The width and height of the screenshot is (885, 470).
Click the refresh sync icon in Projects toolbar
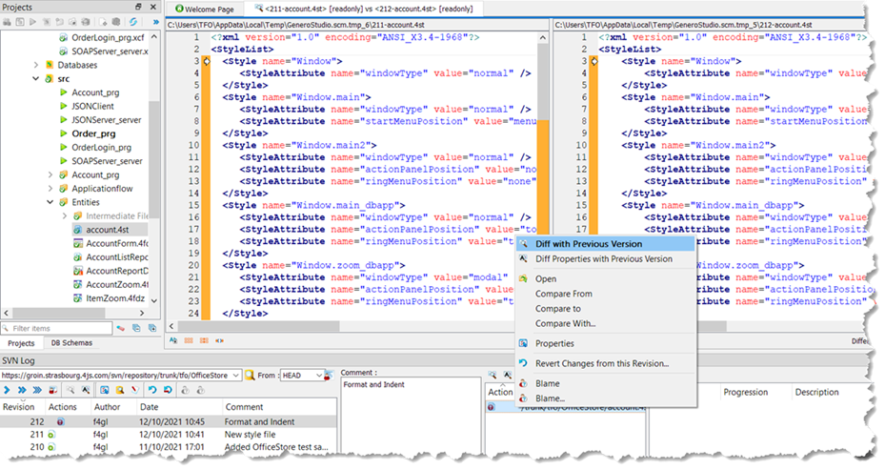(133, 22)
